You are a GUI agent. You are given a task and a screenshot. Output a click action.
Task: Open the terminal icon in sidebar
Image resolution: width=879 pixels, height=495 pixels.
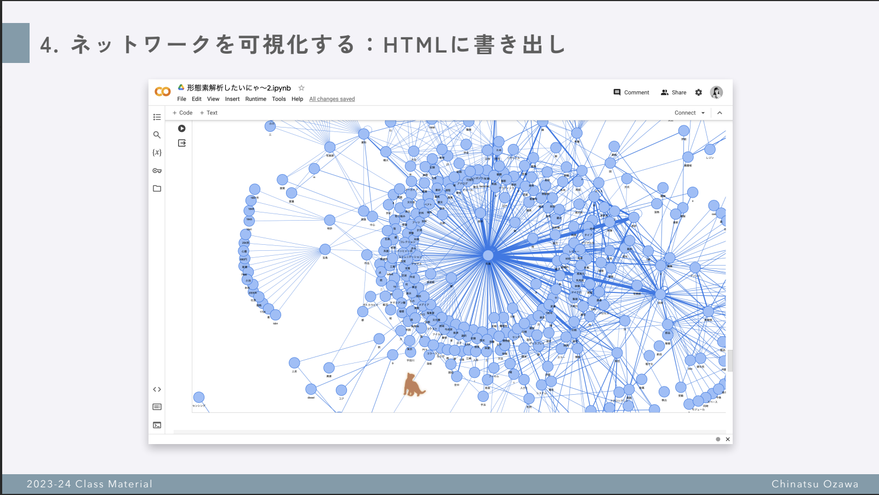(x=157, y=425)
